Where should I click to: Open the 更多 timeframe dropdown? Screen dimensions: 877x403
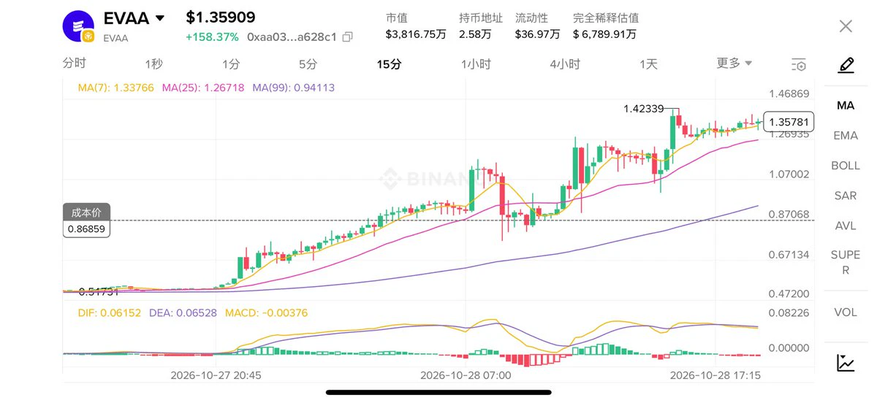(x=734, y=64)
